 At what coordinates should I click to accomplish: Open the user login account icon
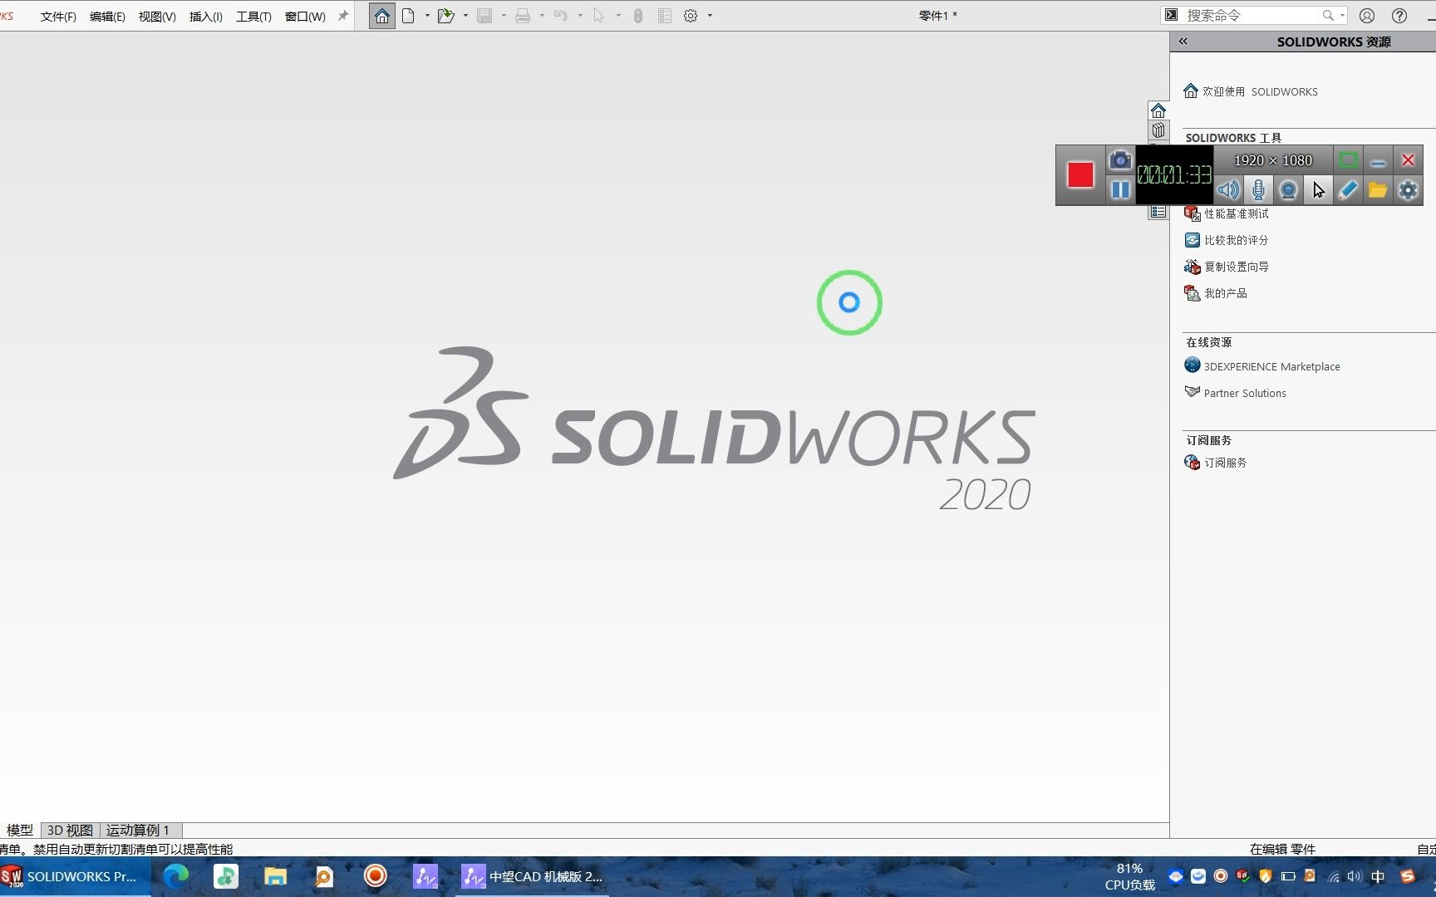click(x=1367, y=16)
